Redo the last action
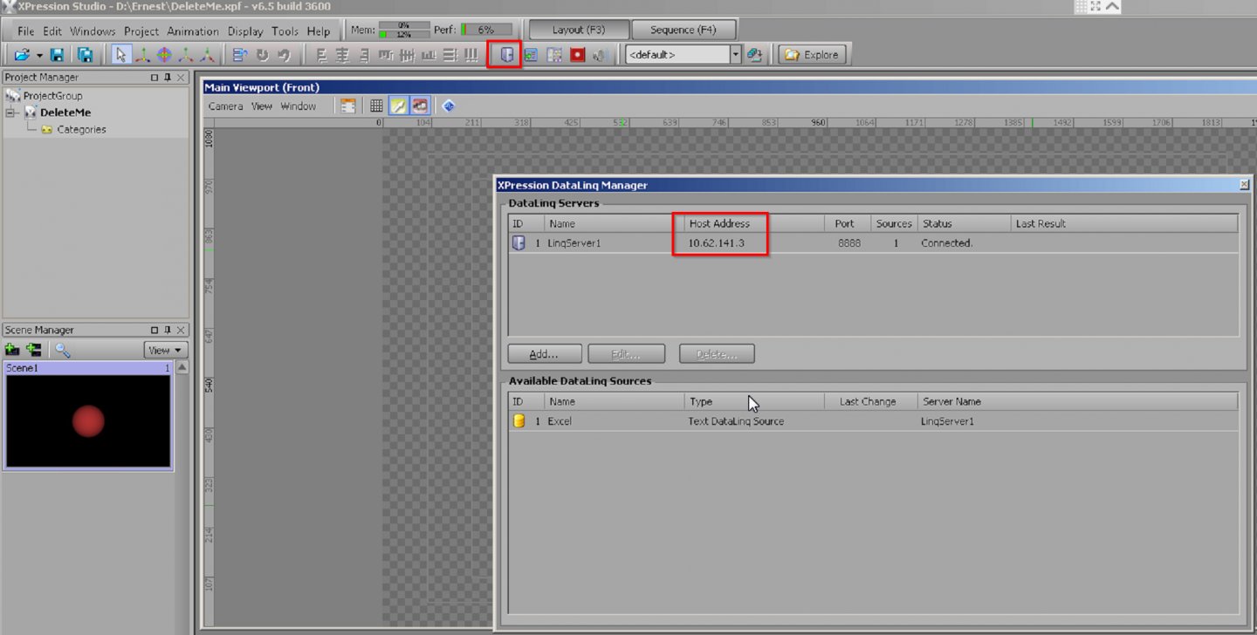 click(284, 55)
